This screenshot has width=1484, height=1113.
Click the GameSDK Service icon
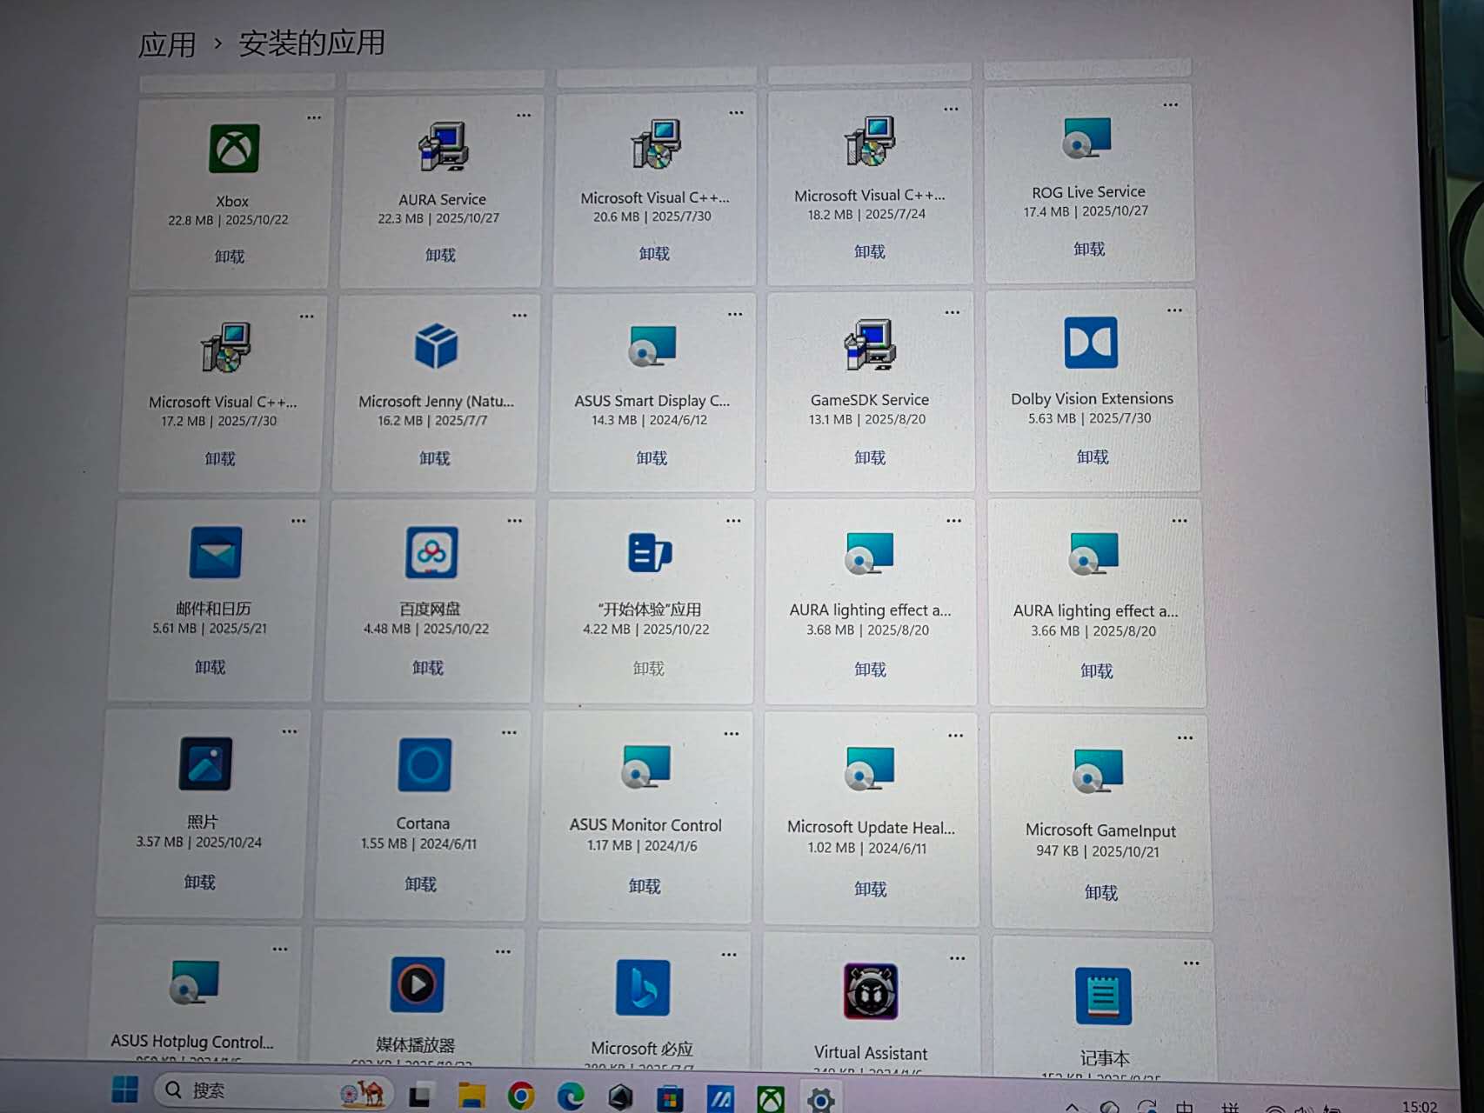point(871,344)
